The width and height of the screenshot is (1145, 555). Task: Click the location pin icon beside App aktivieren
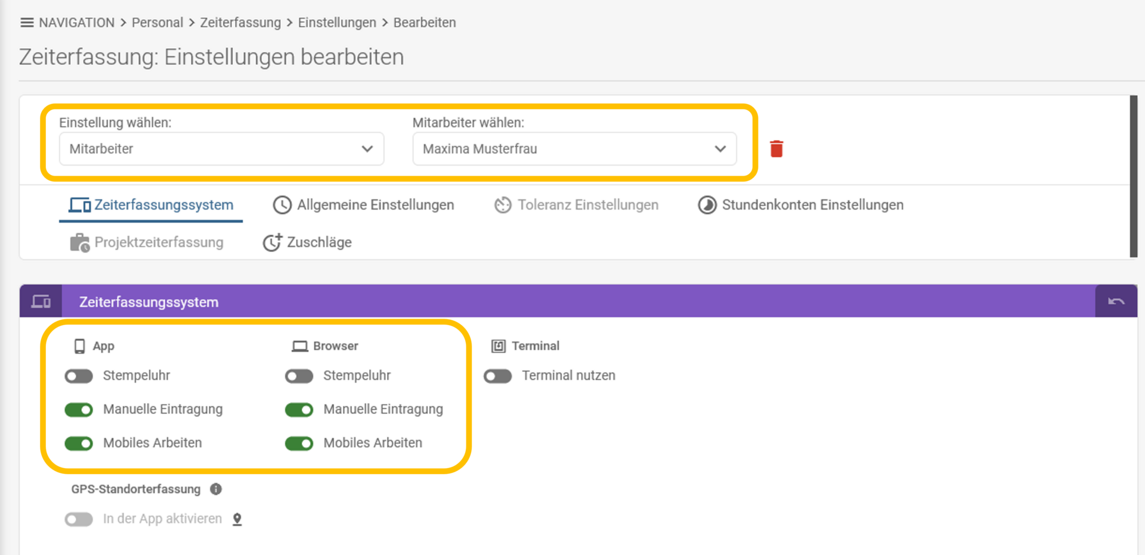pyautogui.click(x=237, y=519)
